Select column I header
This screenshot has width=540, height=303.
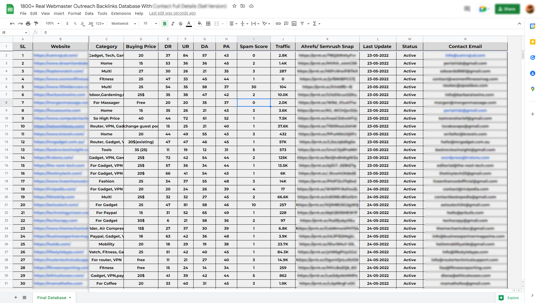point(254,39)
